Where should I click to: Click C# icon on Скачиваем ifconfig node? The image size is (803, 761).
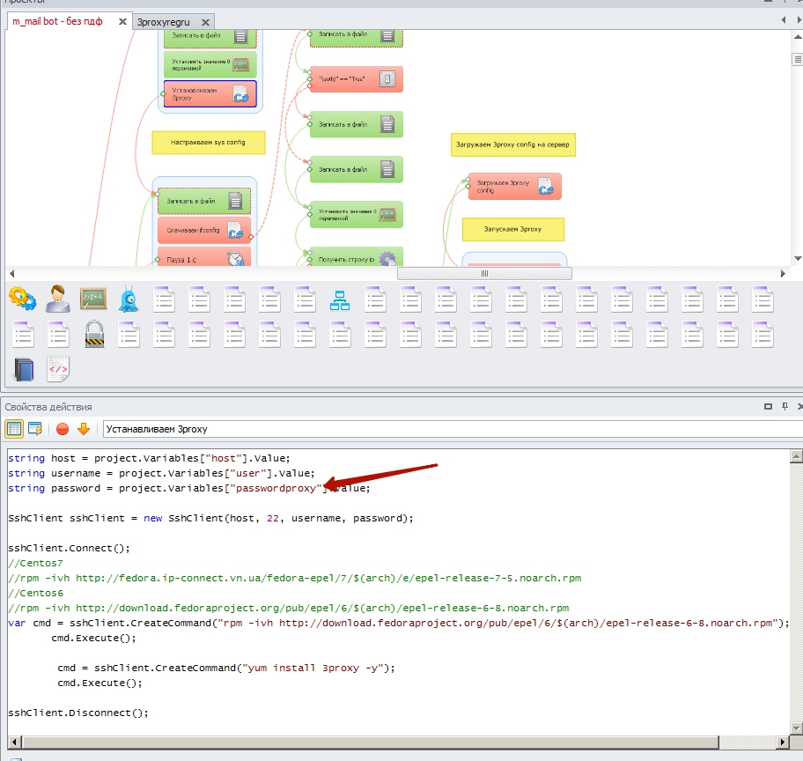coord(235,231)
